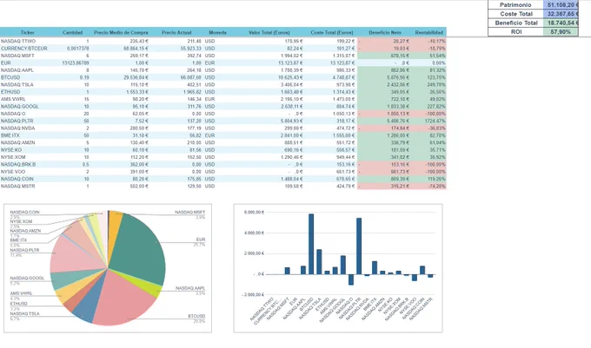Click the NASDAQ:PLTR label in pie chart

point(24,250)
